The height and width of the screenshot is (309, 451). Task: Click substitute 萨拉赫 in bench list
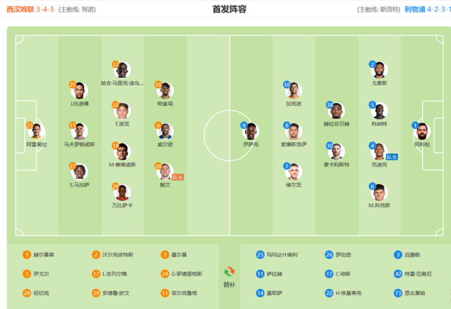(274, 274)
